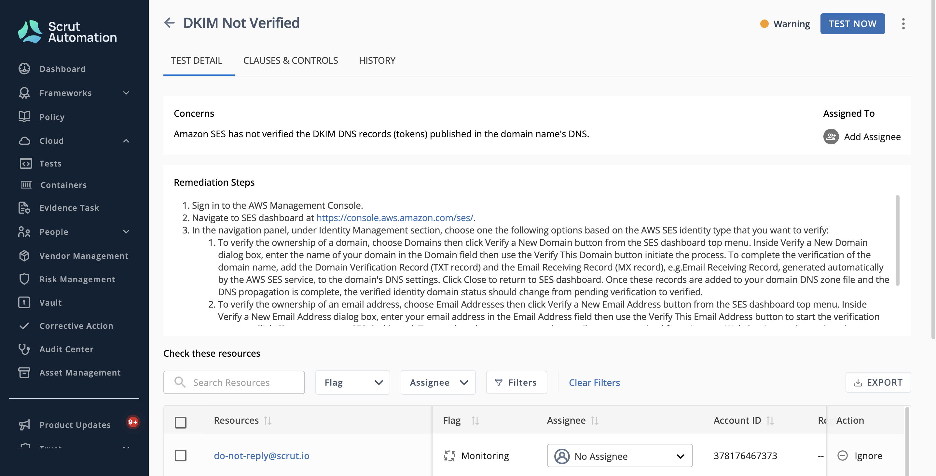Click the Containers barcode icon

pyautogui.click(x=26, y=185)
